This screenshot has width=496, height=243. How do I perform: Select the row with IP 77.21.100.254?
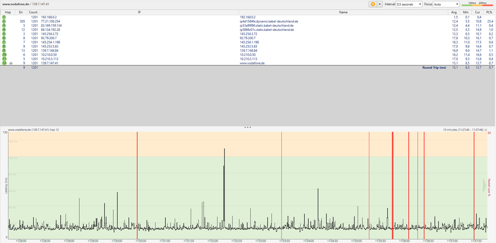tap(51, 21)
